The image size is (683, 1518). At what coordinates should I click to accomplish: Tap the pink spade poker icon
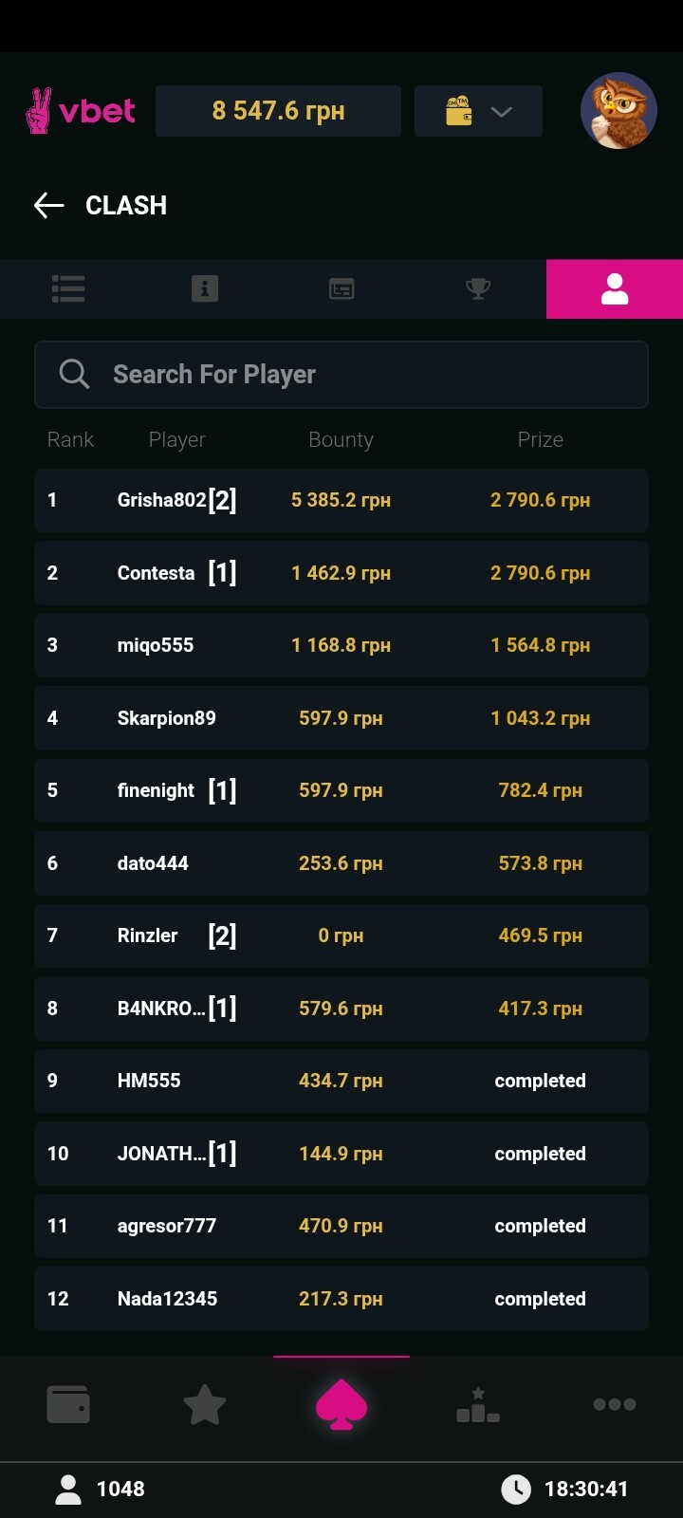pos(341,1404)
